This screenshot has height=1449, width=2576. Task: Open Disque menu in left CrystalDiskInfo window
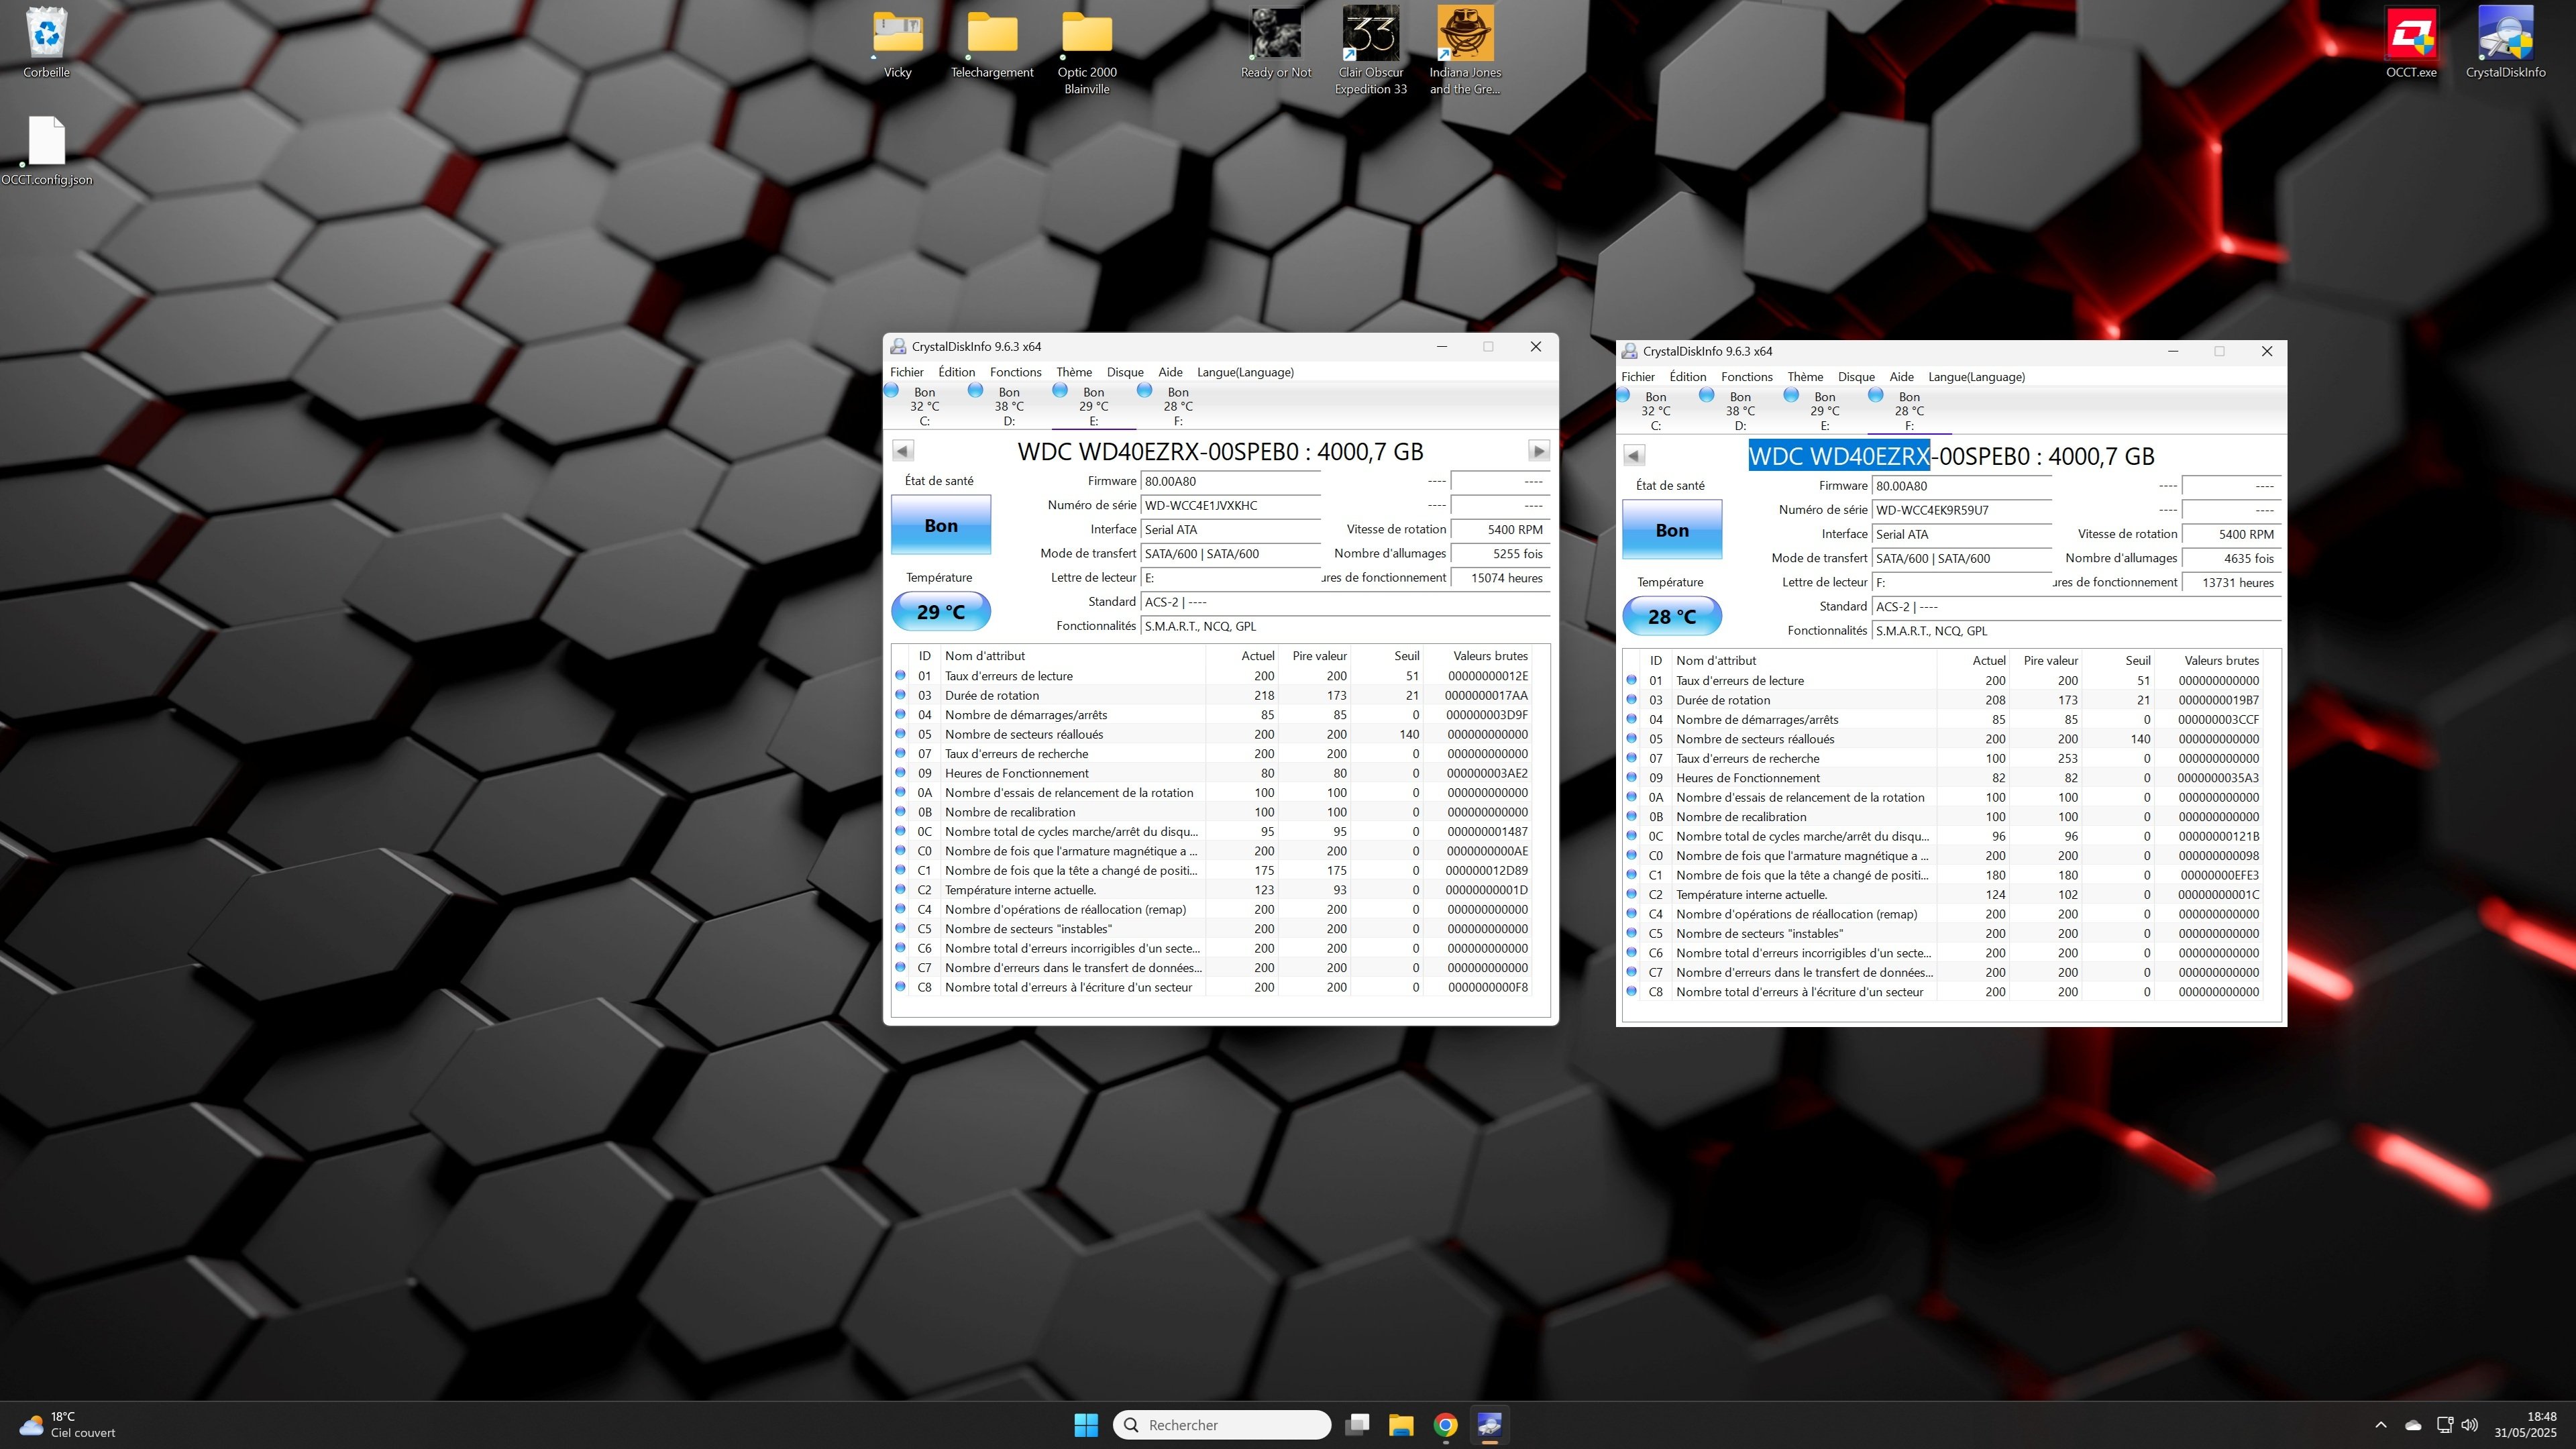(x=1125, y=372)
